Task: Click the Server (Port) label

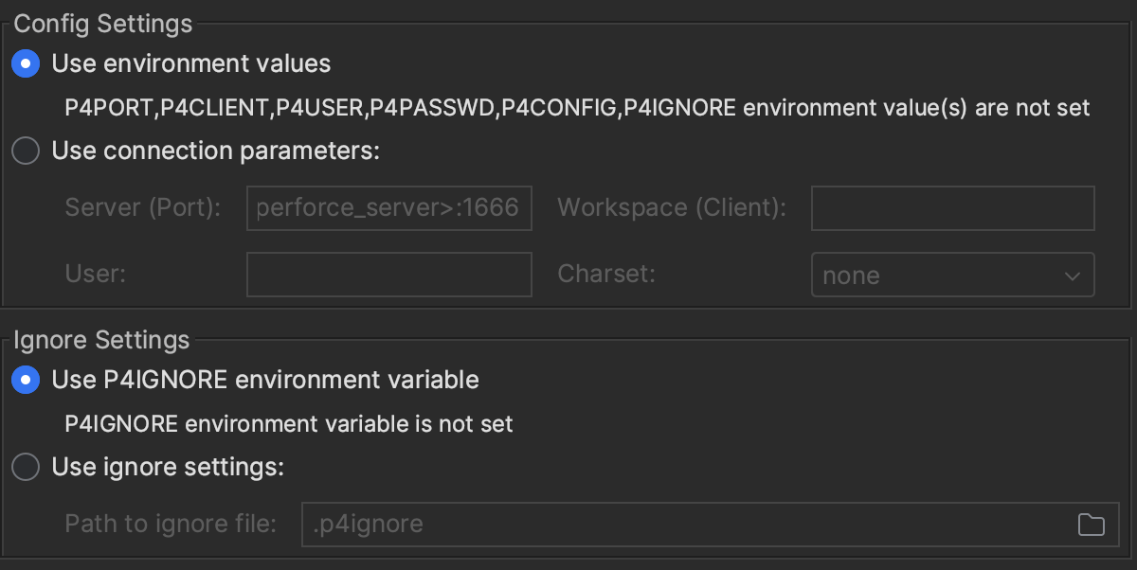Action: click(x=143, y=208)
